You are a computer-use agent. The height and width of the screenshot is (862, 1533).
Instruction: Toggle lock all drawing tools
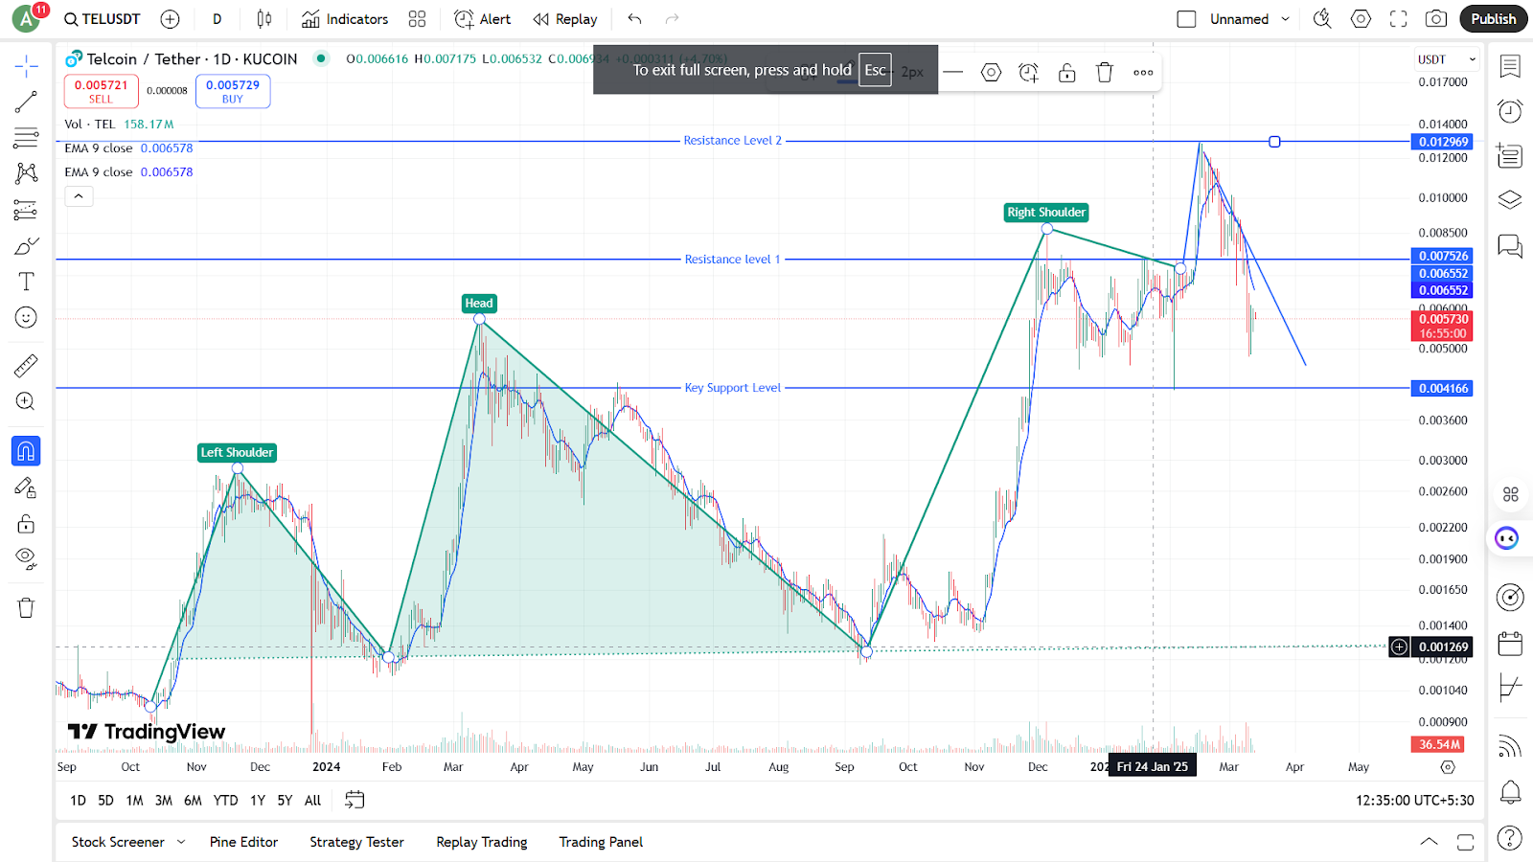tap(26, 524)
